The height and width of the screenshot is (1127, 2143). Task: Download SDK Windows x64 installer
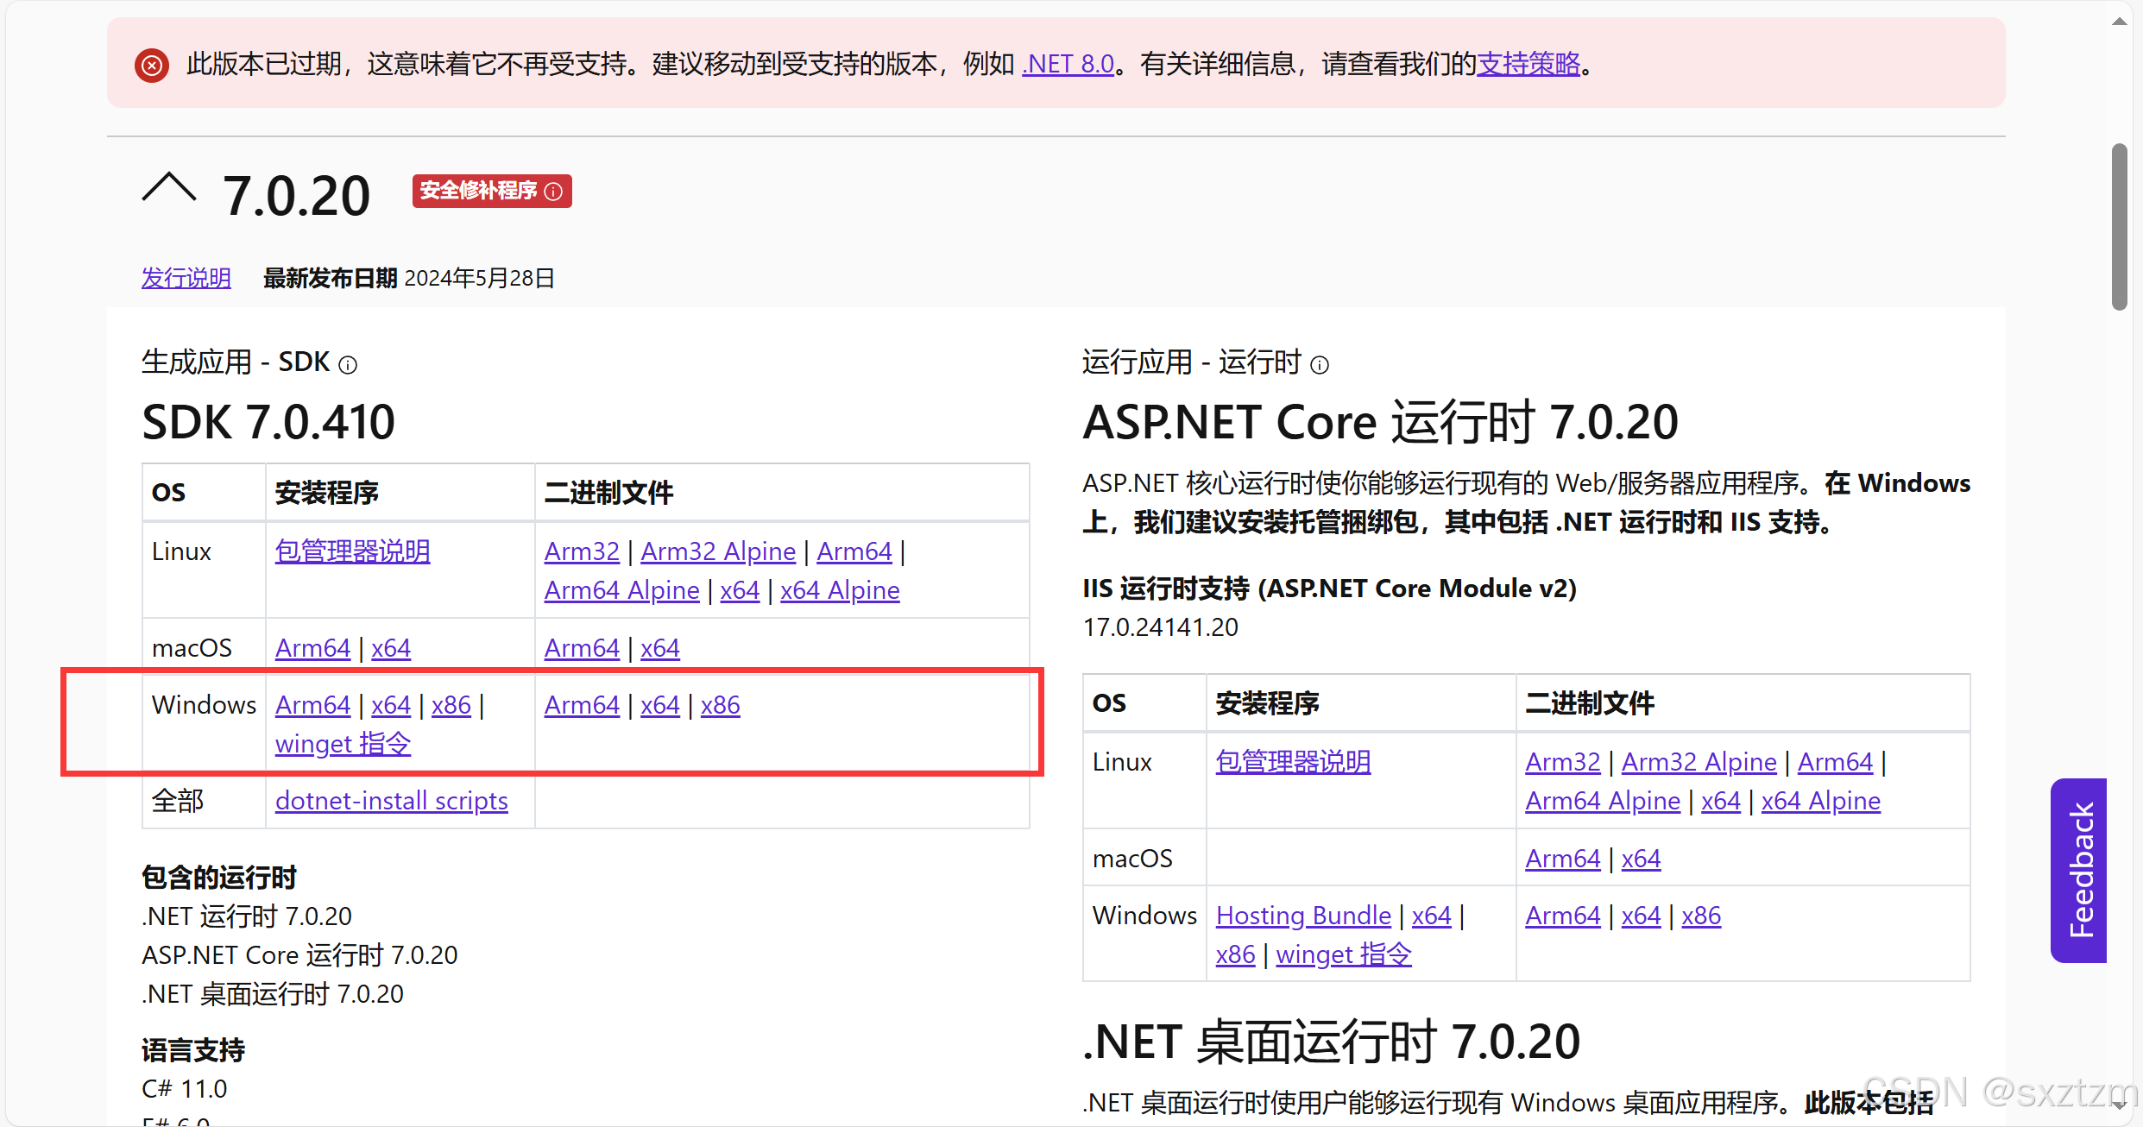pos(391,704)
